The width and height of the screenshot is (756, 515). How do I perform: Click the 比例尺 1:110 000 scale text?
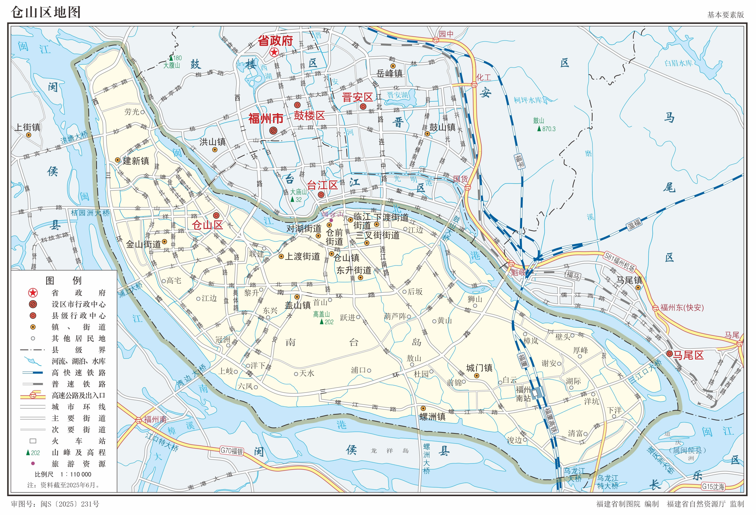click(63, 474)
